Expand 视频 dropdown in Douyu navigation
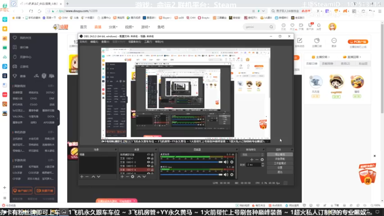Image resolution: width=384 pixels, height=216 pixels. click(x=129, y=27)
